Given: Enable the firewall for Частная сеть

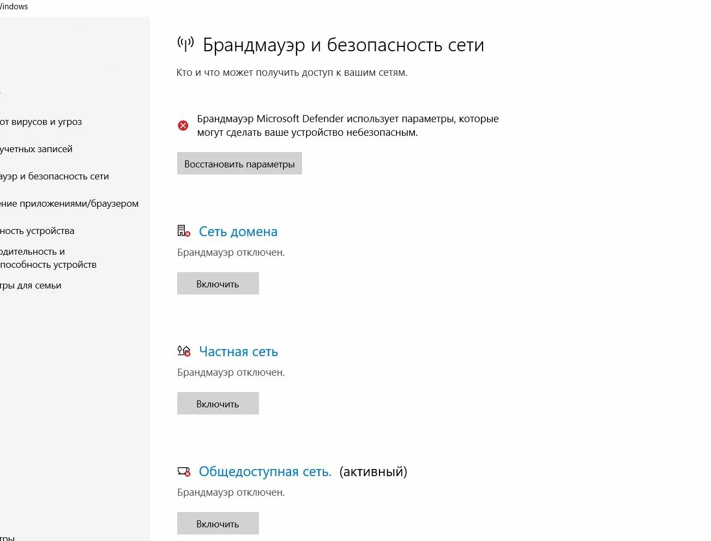Looking at the screenshot, I should coord(218,404).
